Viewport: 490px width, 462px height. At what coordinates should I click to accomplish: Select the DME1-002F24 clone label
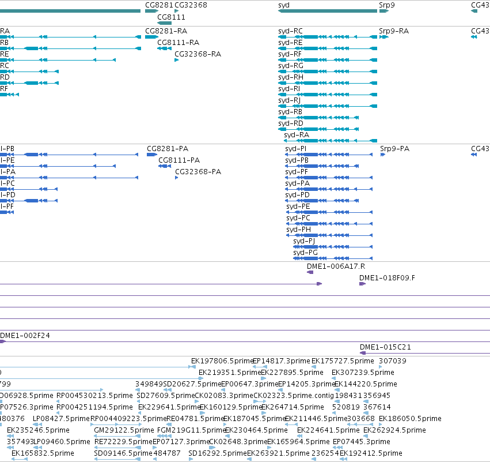(x=25, y=336)
